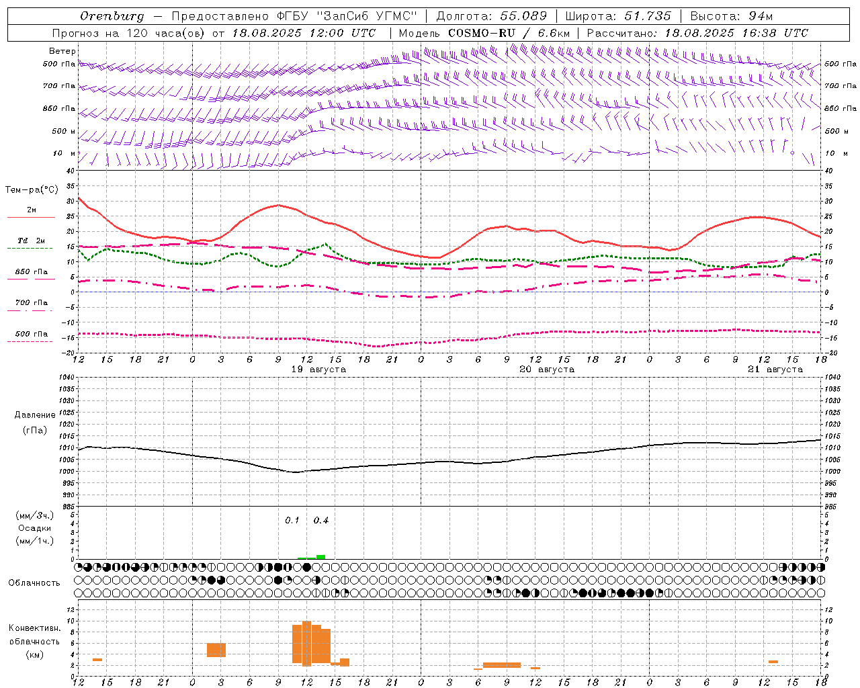
Task: Click "Рассчитано: 18.08.2025 16:38 UTC" timestamp
Action: [697, 33]
